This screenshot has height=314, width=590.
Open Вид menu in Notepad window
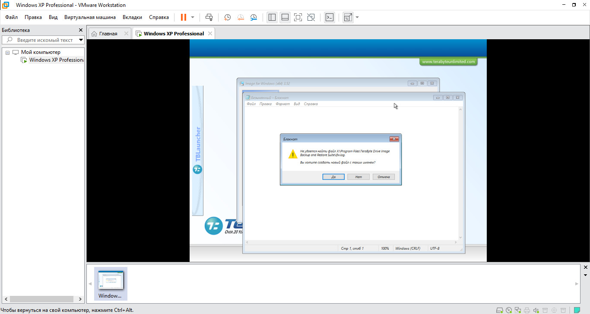pyautogui.click(x=297, y=104)
